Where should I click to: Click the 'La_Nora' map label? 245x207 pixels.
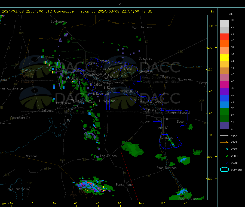[108, 69]
